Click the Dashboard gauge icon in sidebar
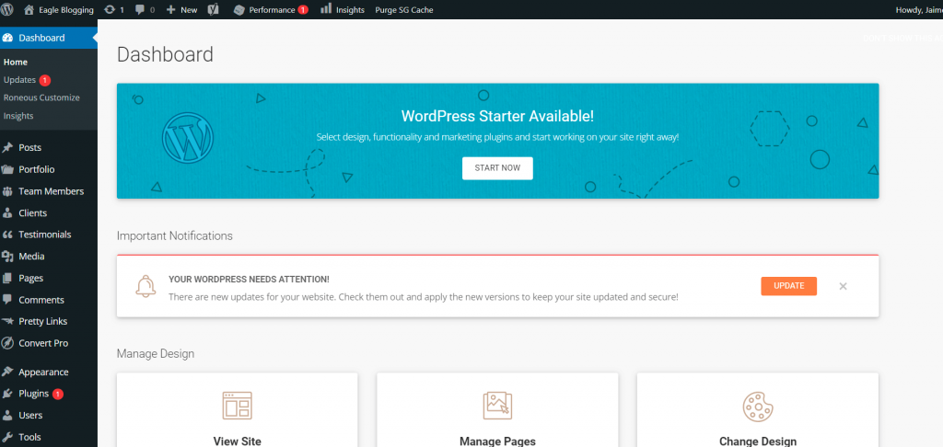This screenshot has height=447, width=943. pos(7,38)
